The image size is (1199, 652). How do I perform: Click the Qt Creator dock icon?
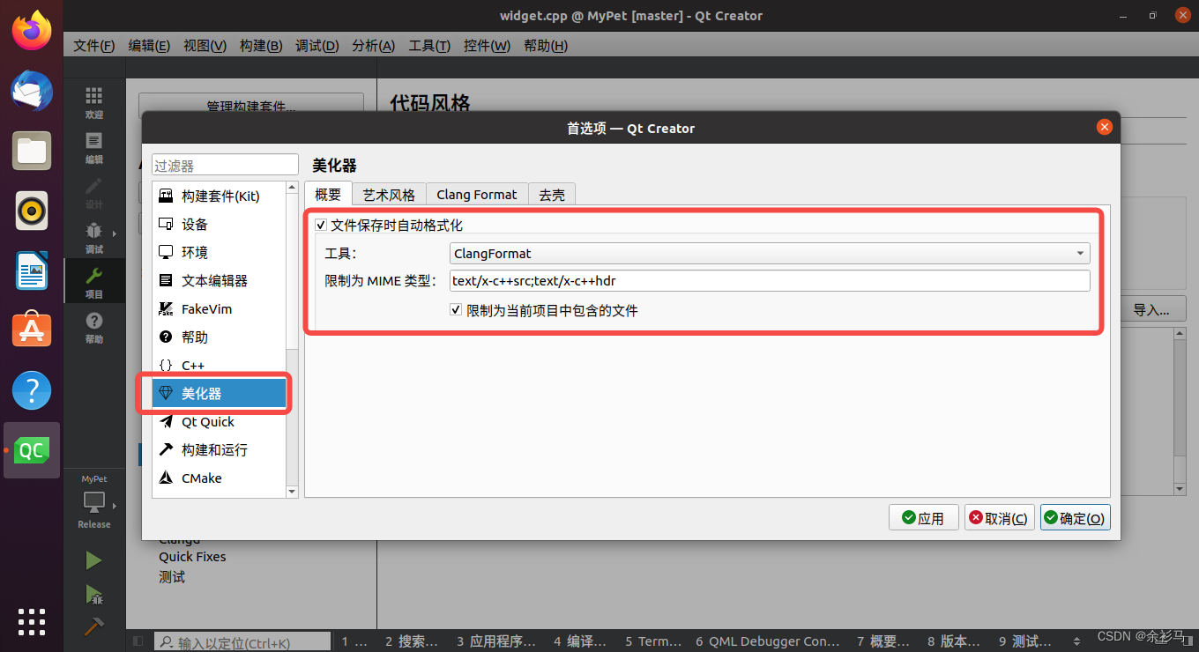32,450
